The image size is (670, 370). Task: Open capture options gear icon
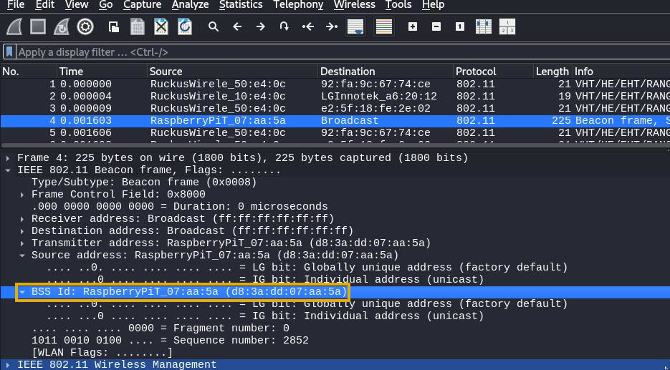point(85,27)
